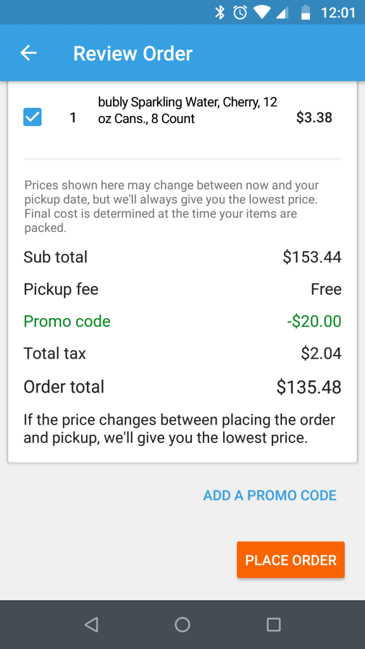Tap the back arrow in header
Screen dimensions: 365x649
[x=29, y=53]
